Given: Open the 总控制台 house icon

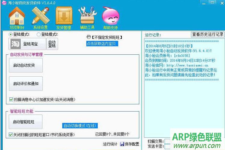Looking at the screenshot, I should (17, 16).
